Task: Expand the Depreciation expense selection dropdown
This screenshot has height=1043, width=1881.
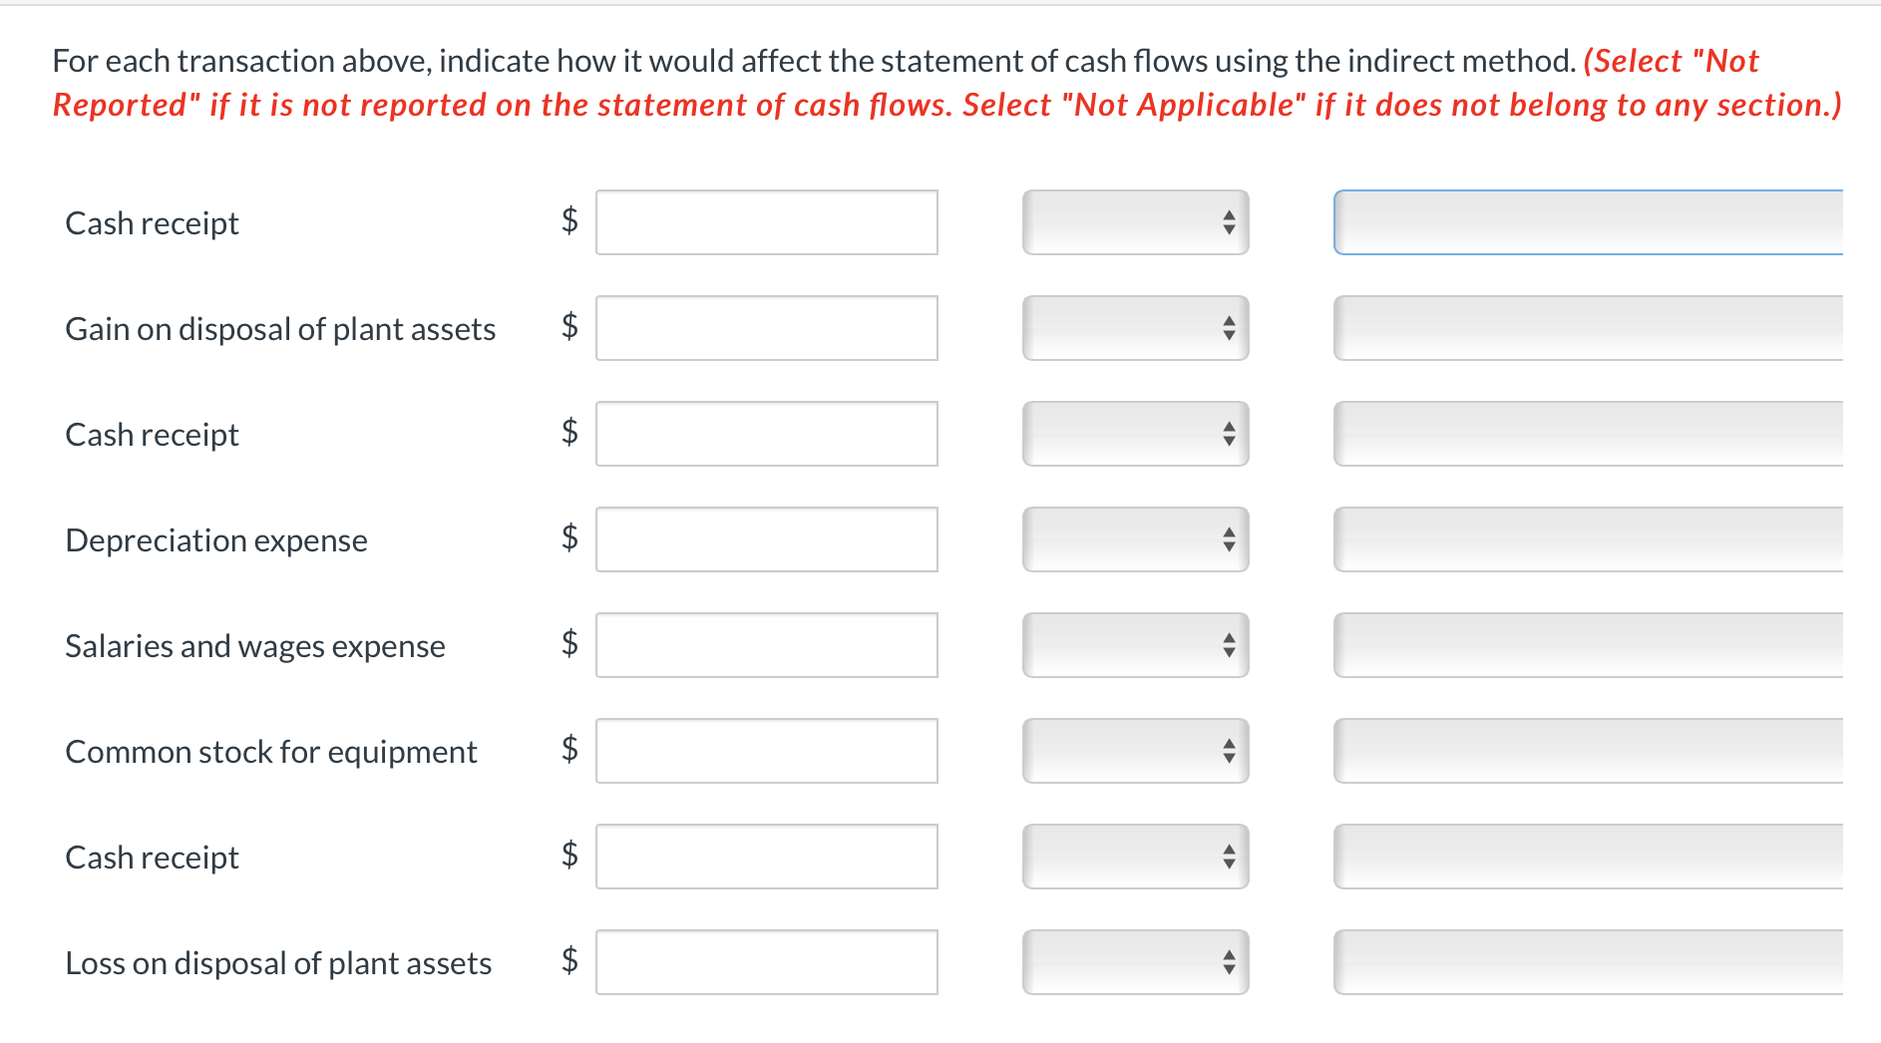Action: point(1135,539)
